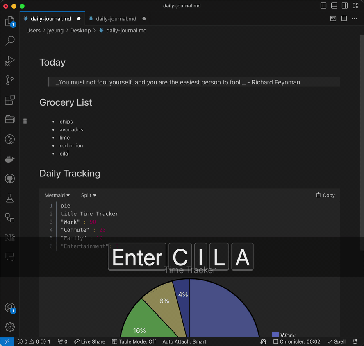
Task: Open Source Control view
Action: click(x=10, y=81)
